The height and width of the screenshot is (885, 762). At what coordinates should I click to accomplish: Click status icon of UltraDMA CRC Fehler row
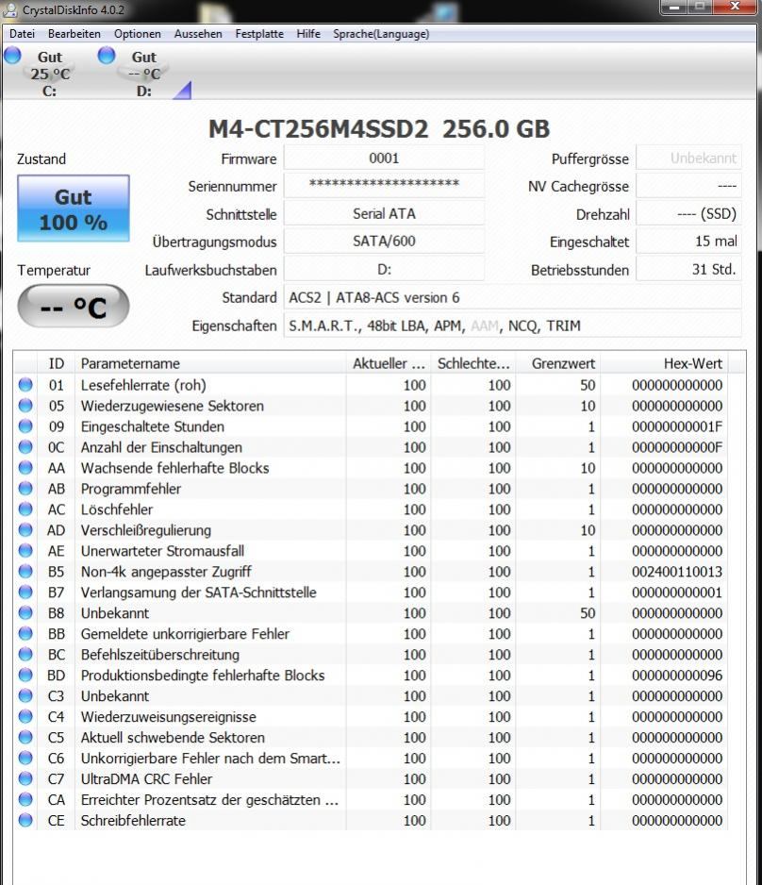click(25, 778)
